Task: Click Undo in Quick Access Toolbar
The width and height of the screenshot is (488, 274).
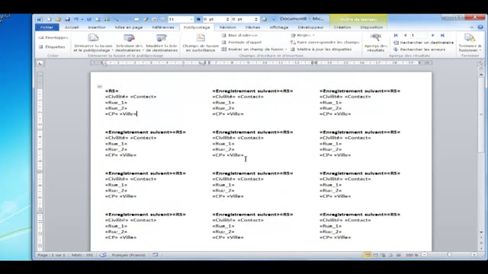Action: (76, 19)
